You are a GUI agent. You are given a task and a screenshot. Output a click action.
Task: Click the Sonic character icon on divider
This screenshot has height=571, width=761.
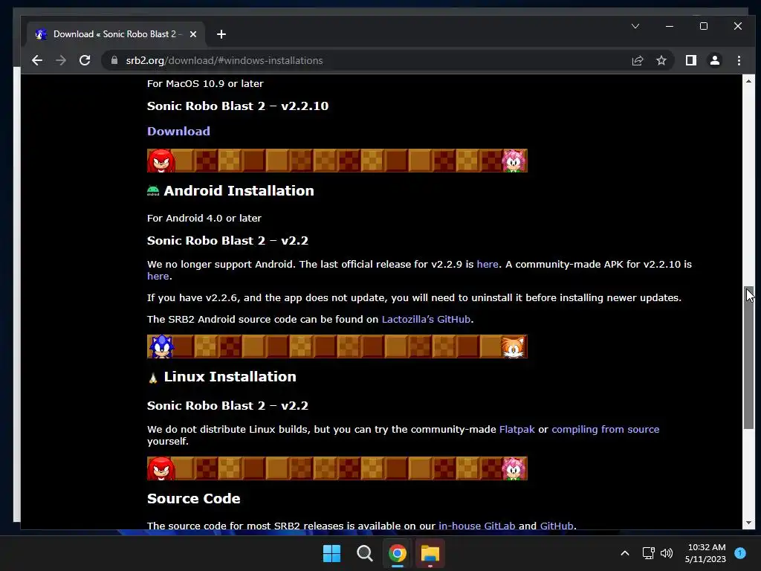point(161,346)
